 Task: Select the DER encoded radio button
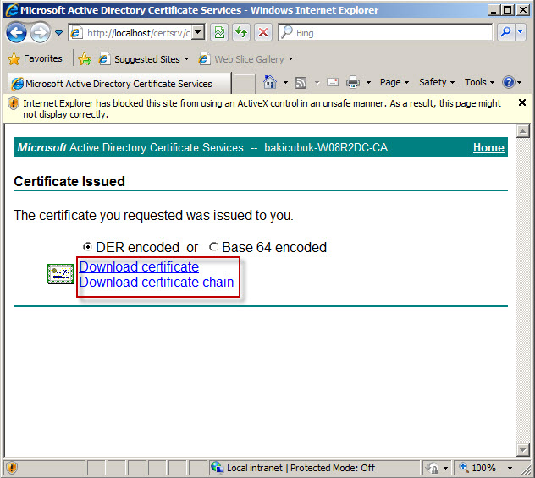pos(87,247)
